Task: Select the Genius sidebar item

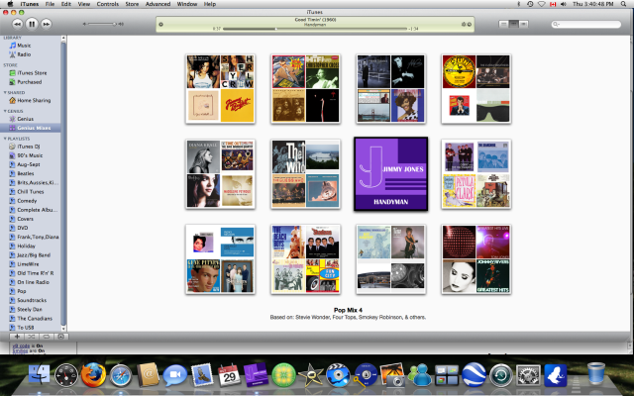Action: [25, 119]
